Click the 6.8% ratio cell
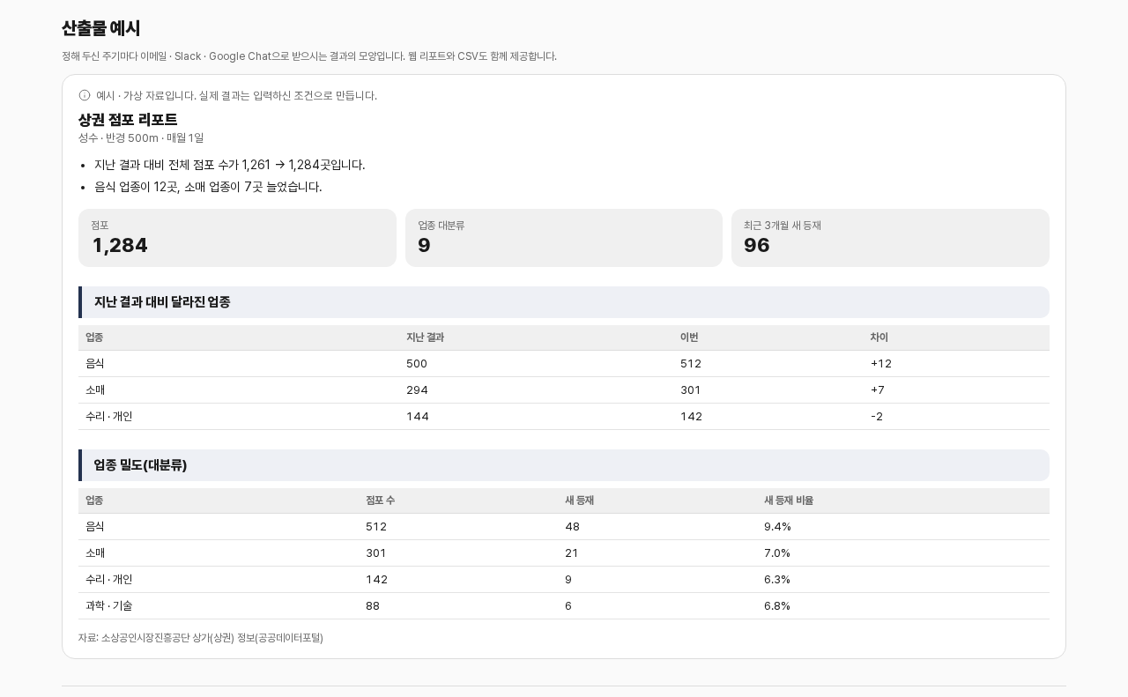The height and width of the screenshot is (697, 1128). (777, 605)
